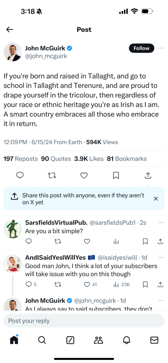Open more options on the AndISaidYesIWillYes reply
Screen dimensions: 168x363
point(161,257)
